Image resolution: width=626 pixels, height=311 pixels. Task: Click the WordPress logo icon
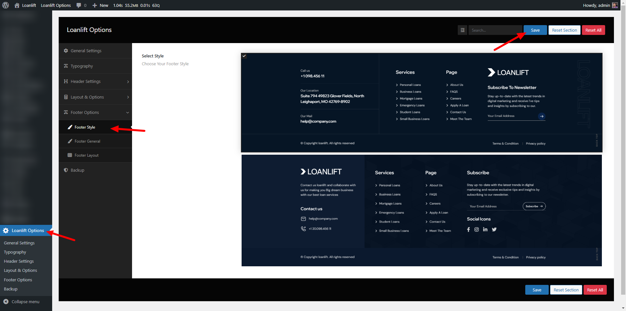coord(6,5)
